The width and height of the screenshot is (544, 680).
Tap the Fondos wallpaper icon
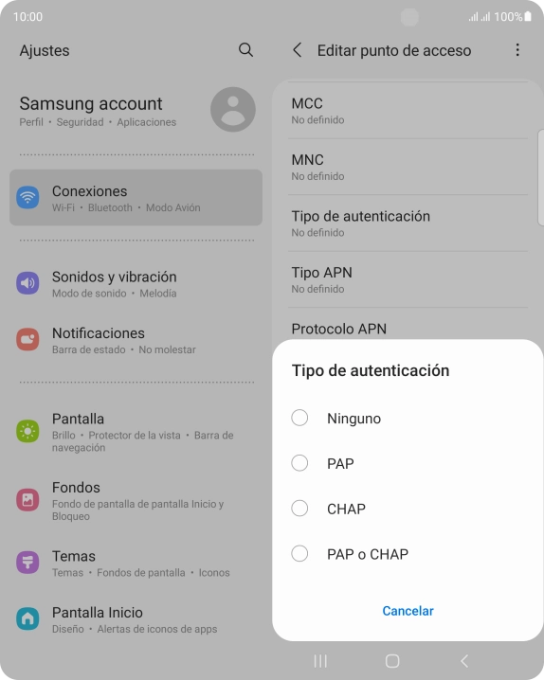click(27, 500)
